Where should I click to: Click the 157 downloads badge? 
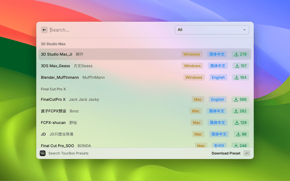(x=240, y=66)
